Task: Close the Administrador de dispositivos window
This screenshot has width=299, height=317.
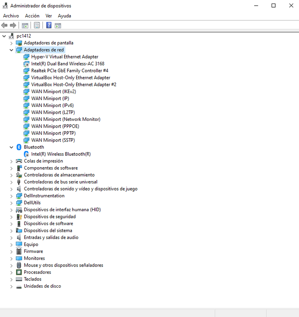Action: pyautogui.click(x=291, y=6)
